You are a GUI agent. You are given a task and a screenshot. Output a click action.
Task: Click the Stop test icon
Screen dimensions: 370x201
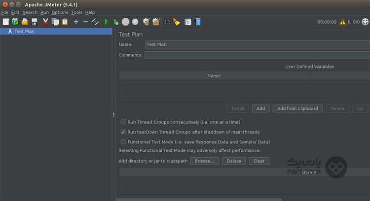tap(125, 22)
